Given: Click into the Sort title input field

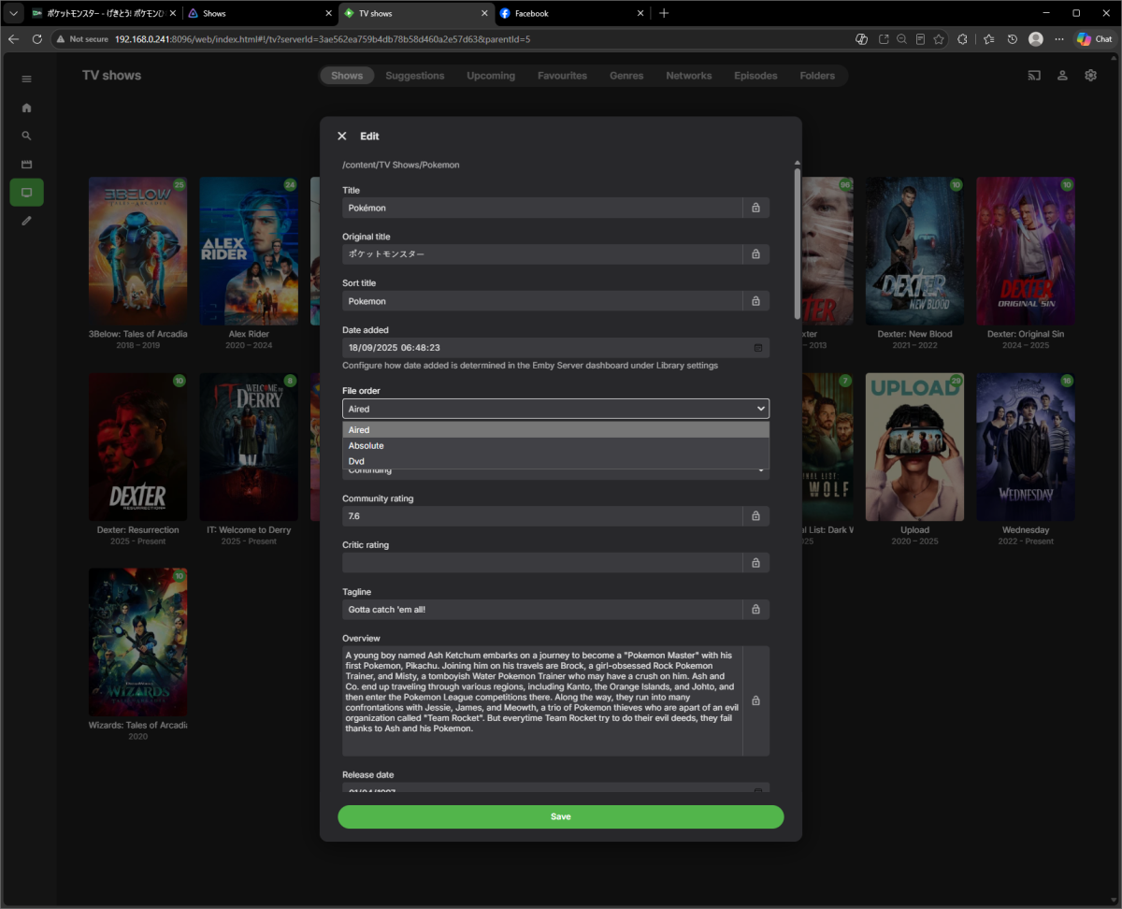Looking at the screenshot, I should click(542, 301).
